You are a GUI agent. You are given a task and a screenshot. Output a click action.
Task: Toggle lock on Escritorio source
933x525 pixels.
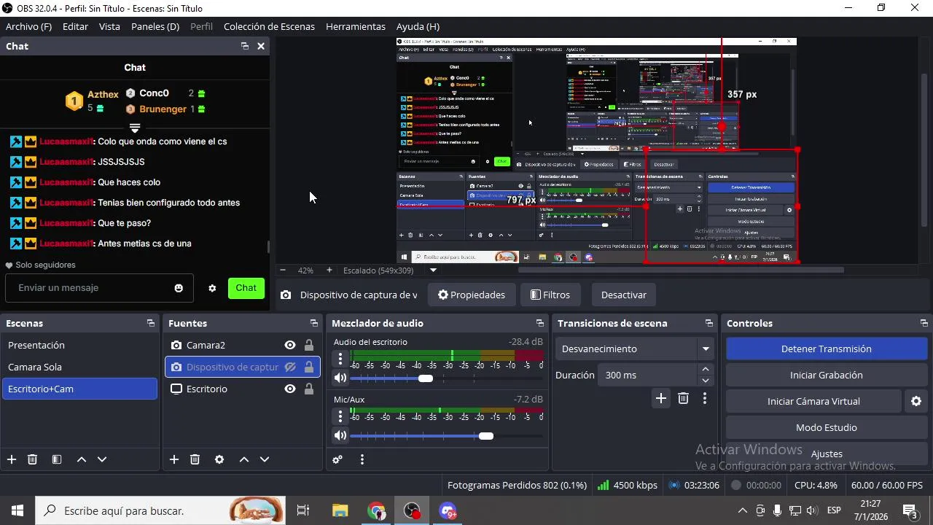coord(309,389)
